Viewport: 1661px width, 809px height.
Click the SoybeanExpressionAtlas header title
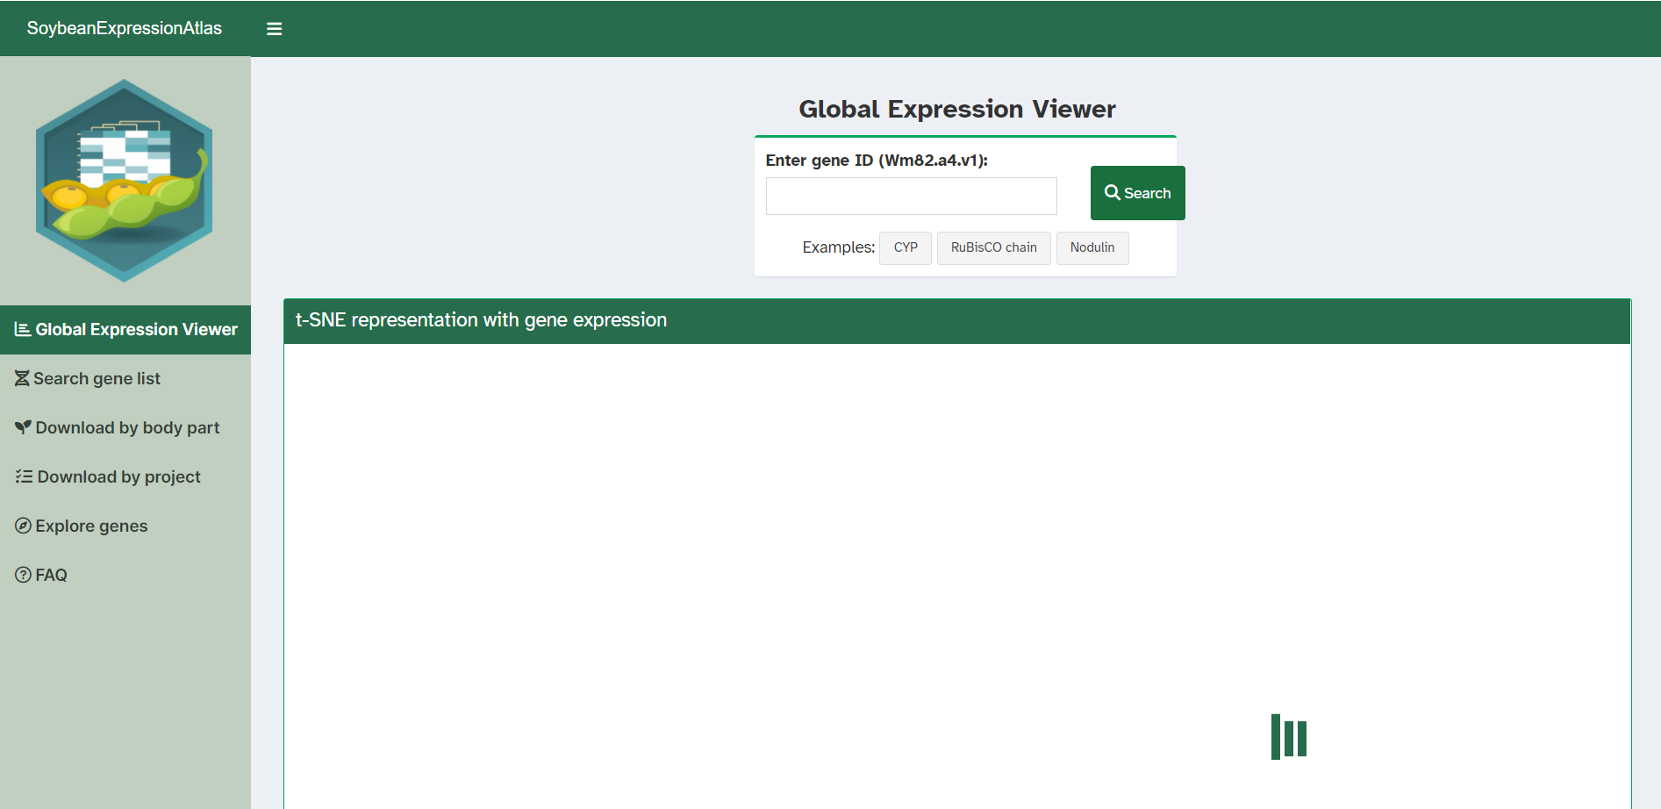tap(125, 28)
